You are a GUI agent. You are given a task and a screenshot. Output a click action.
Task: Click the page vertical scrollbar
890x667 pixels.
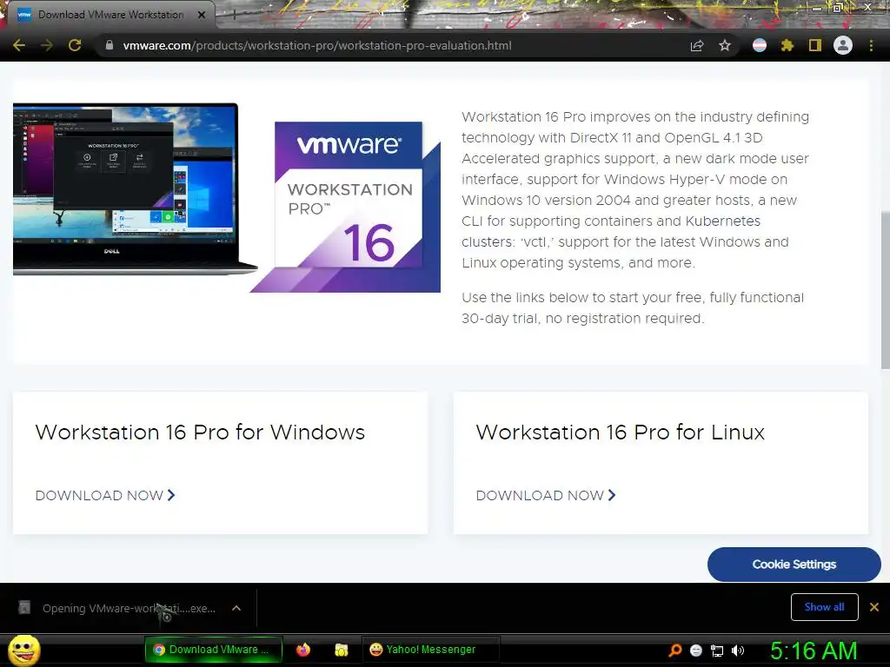[x=885, y=290]
